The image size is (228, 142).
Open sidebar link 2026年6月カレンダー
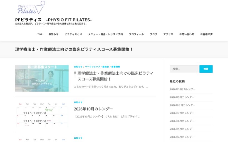point(182,121)
